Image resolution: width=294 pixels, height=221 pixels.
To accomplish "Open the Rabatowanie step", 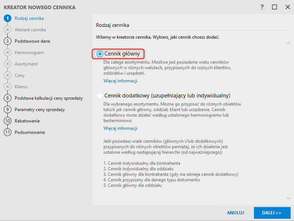I will click(x=27, y=121).
